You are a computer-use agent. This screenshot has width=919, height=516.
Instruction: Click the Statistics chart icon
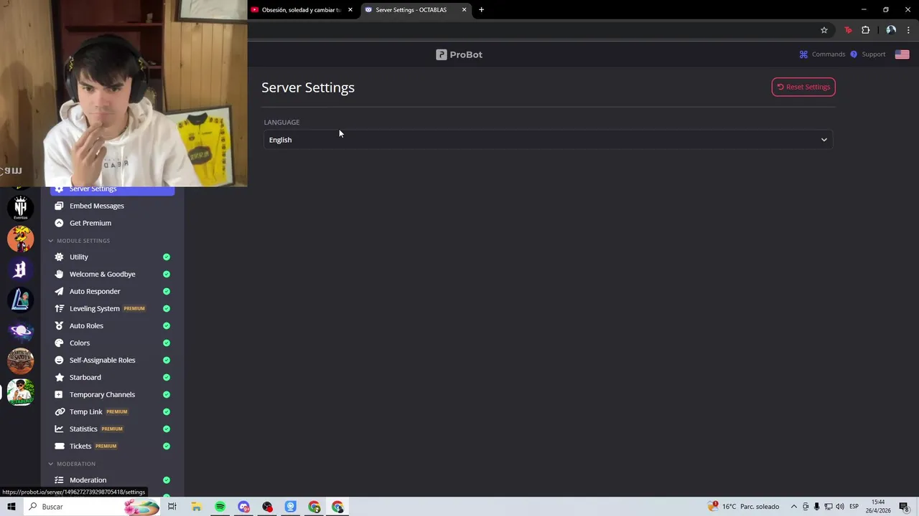[59, 429]
